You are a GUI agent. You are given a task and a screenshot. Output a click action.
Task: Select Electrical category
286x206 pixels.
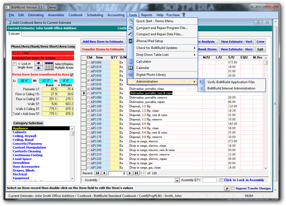[x=20, y=174]
